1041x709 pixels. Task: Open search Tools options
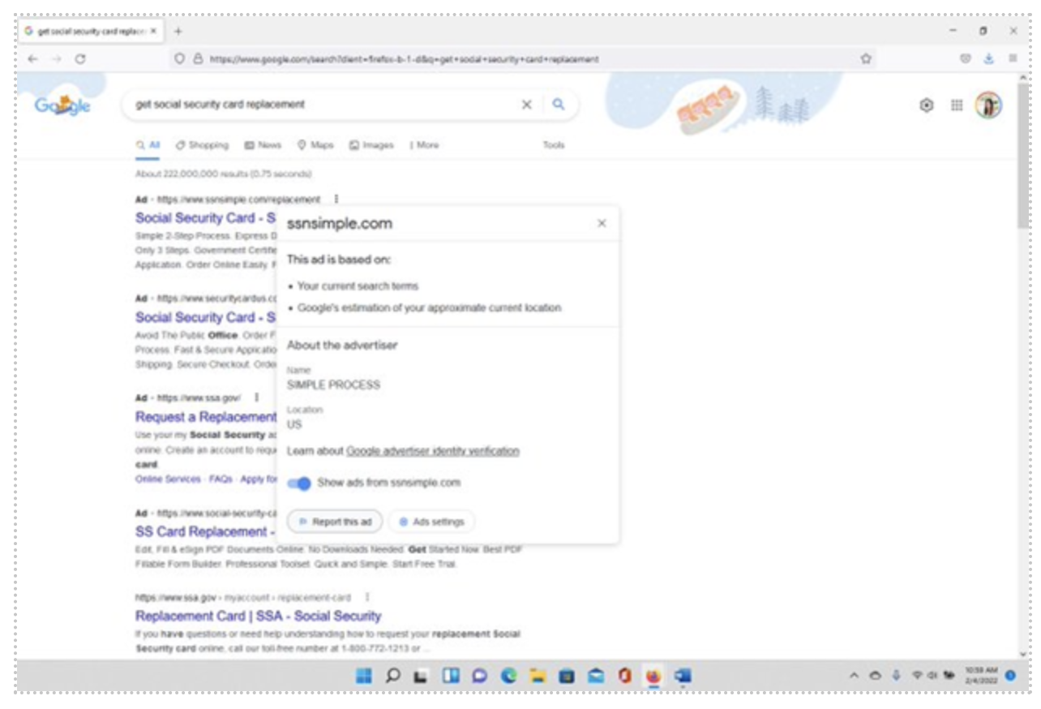coord(554,145)
